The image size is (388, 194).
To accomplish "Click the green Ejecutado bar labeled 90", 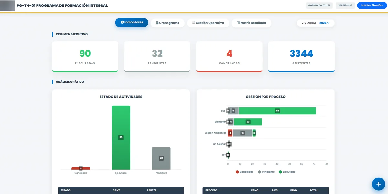I will (121, 137).
